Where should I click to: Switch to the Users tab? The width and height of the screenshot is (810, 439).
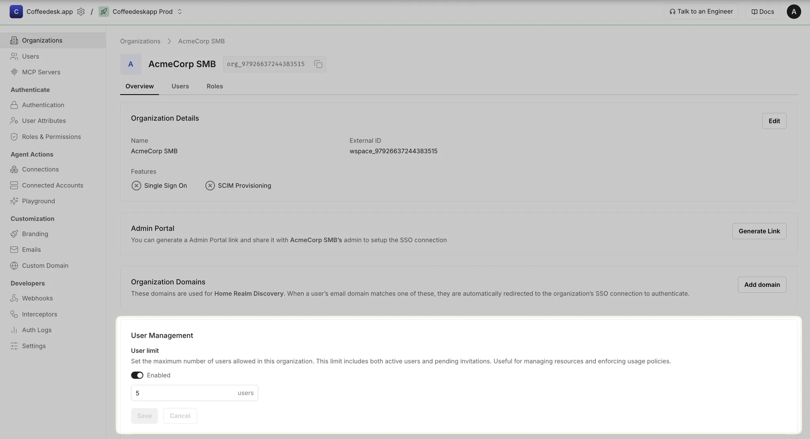point(180,86)
